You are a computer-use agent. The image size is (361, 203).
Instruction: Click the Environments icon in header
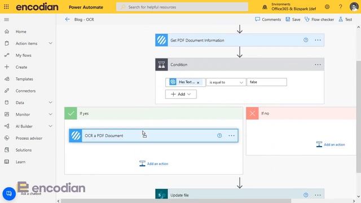click(x=265, y=7)
